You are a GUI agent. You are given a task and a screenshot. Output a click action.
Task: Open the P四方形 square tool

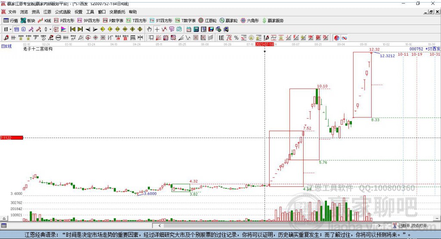click(x=64, y=21)
